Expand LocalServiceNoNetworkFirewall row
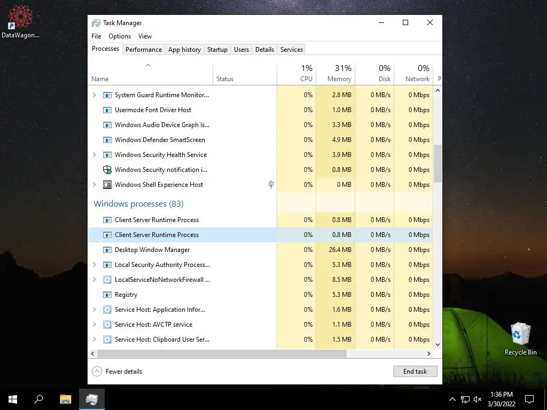This screenshot has height=410, width=547. coord(94,280)
